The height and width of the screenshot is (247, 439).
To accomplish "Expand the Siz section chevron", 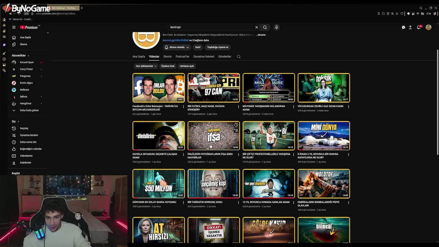I will coord(18,121).
